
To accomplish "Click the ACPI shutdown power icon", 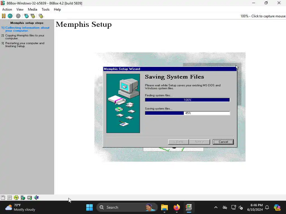I will tap(18, 16).
